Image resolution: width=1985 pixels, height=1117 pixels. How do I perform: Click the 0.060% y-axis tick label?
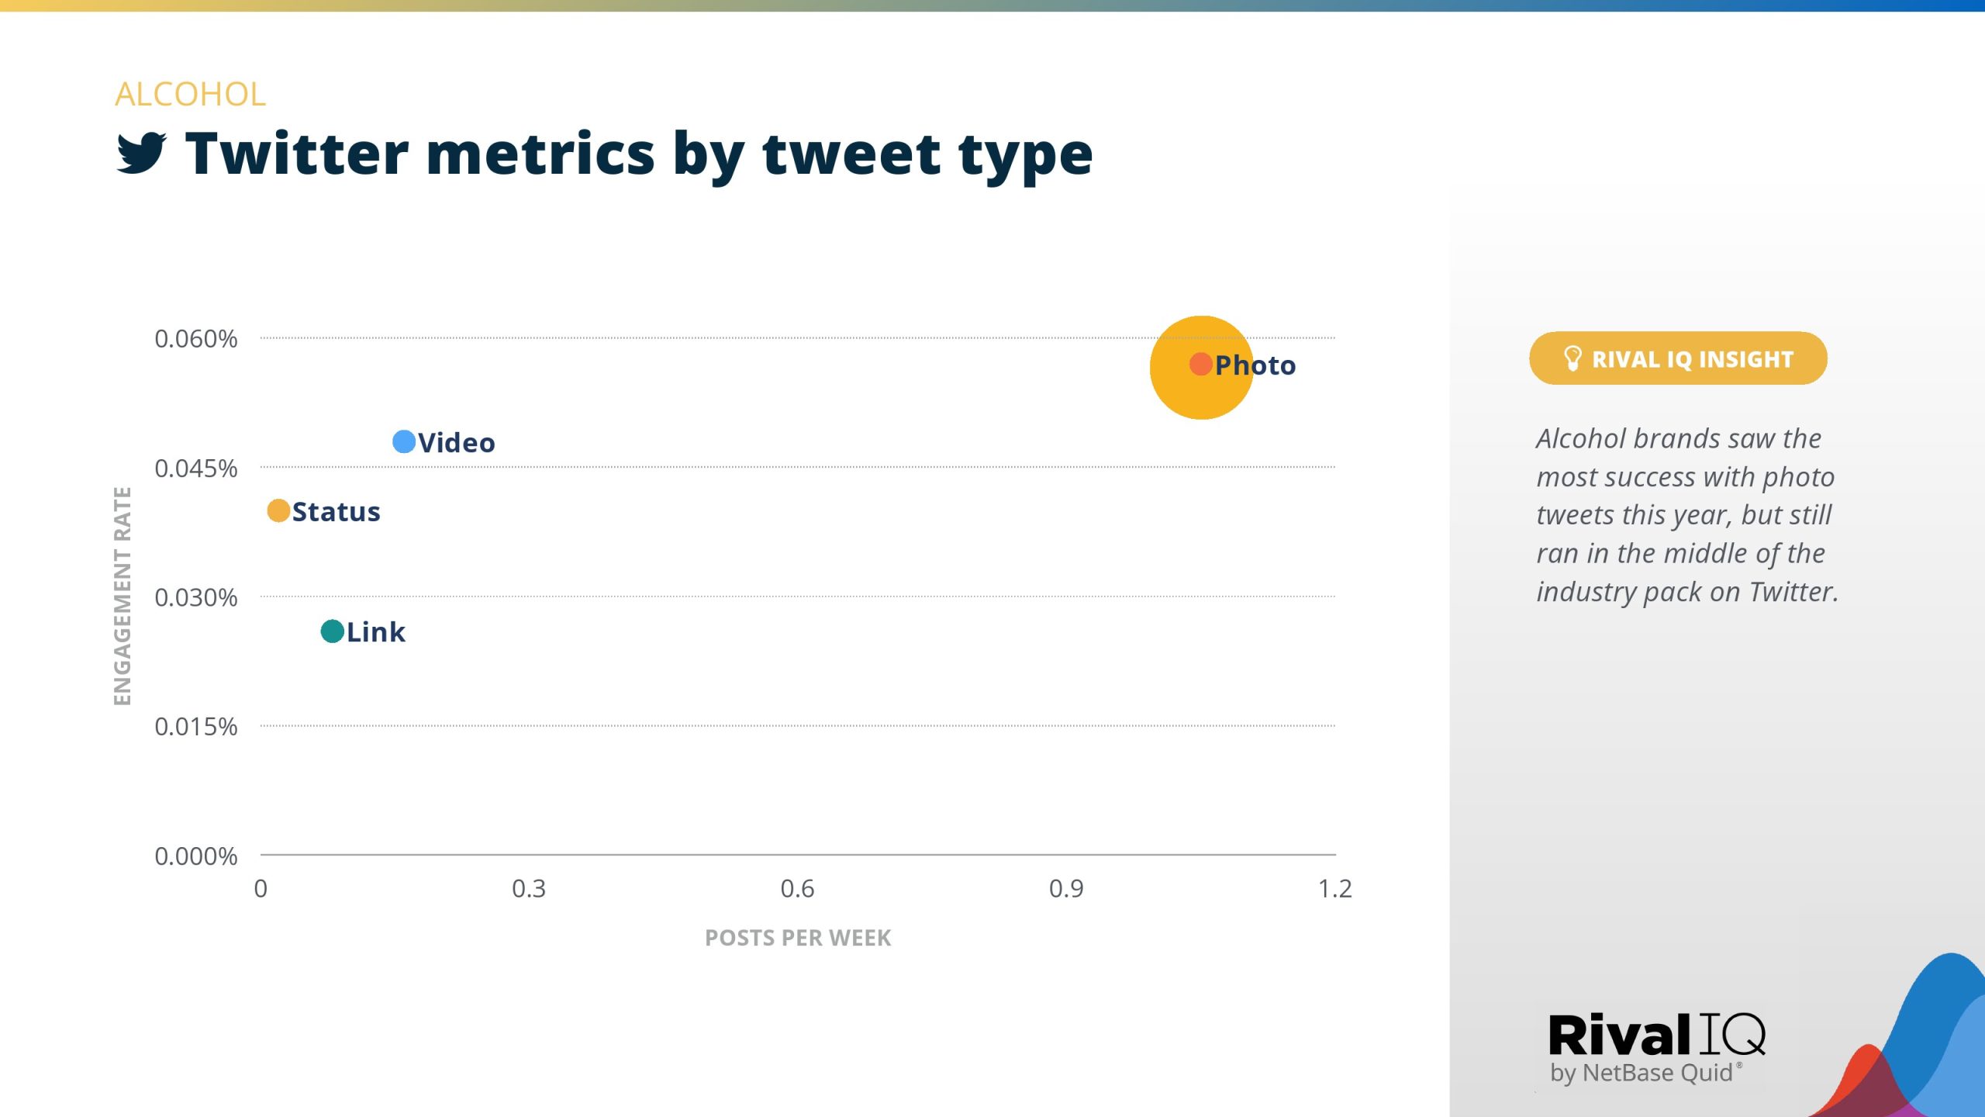[195, 339]
